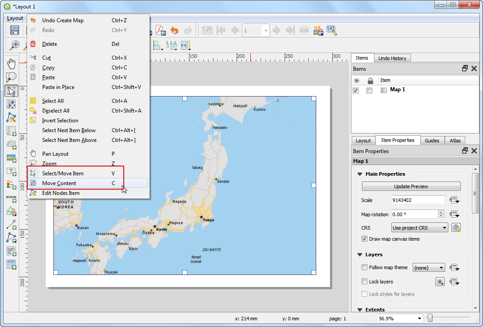Choose the Add Arrow tool
Screen dimensions: 483x327
pos(12,224)
